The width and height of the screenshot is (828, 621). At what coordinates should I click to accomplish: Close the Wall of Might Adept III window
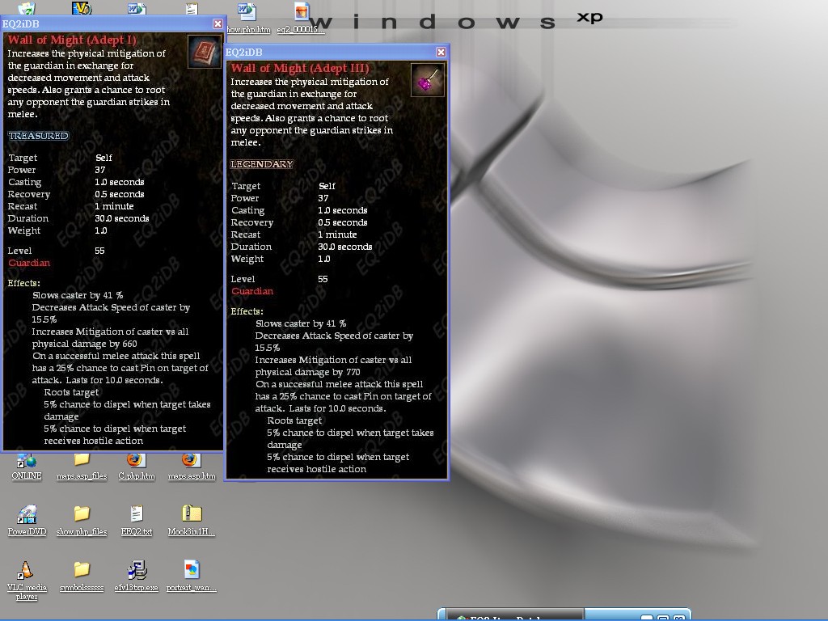point(441,52)
